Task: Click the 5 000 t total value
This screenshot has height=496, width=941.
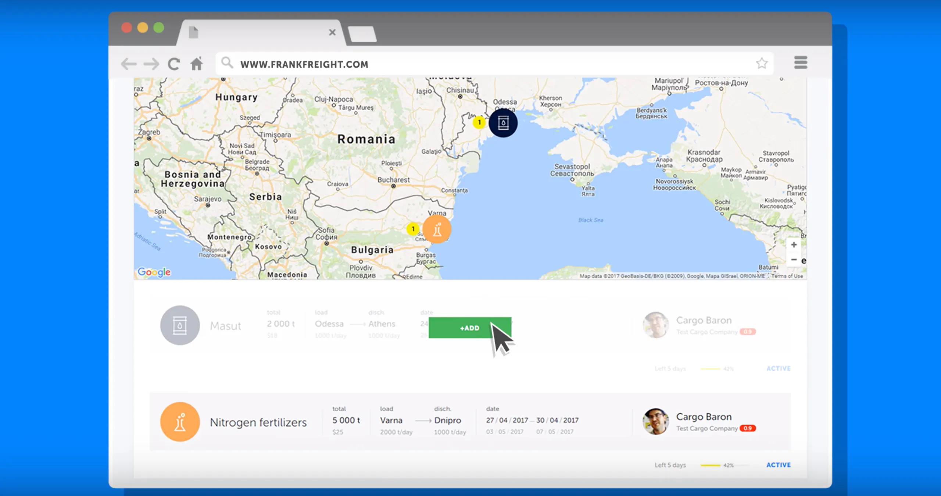Action: 346,420
